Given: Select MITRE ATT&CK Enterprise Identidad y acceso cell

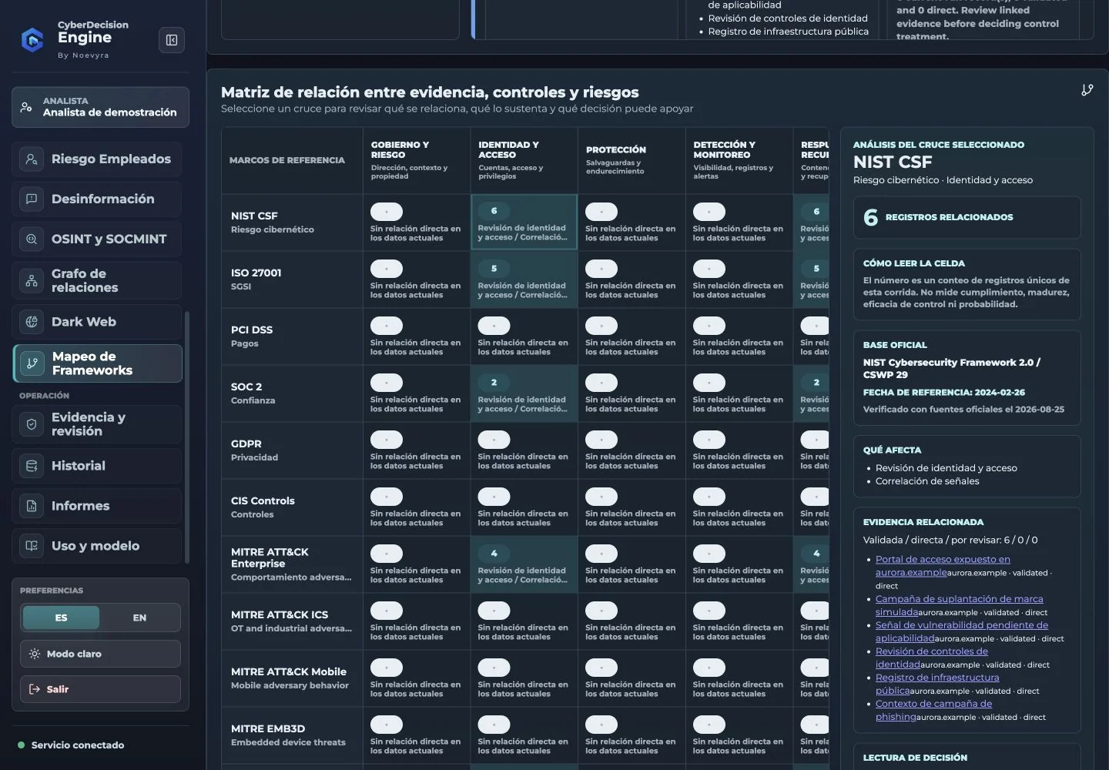Looking at the screenshot, I should pos(524,564).
